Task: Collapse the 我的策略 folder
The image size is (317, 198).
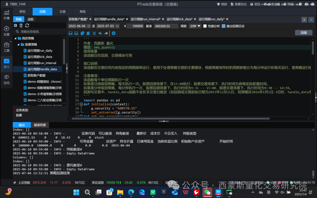Action: click(15, 38)
